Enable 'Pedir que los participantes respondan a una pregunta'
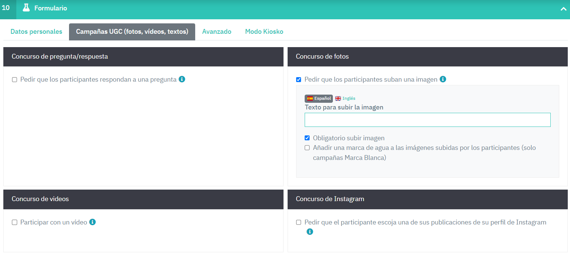Screen dimensions: 570x256 [14, 79]
